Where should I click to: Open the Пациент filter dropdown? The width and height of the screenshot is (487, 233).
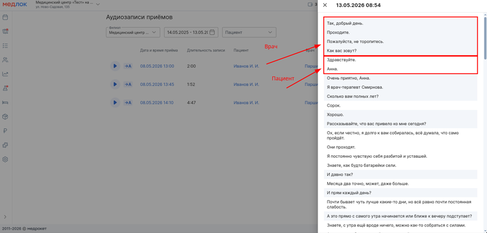249,32
